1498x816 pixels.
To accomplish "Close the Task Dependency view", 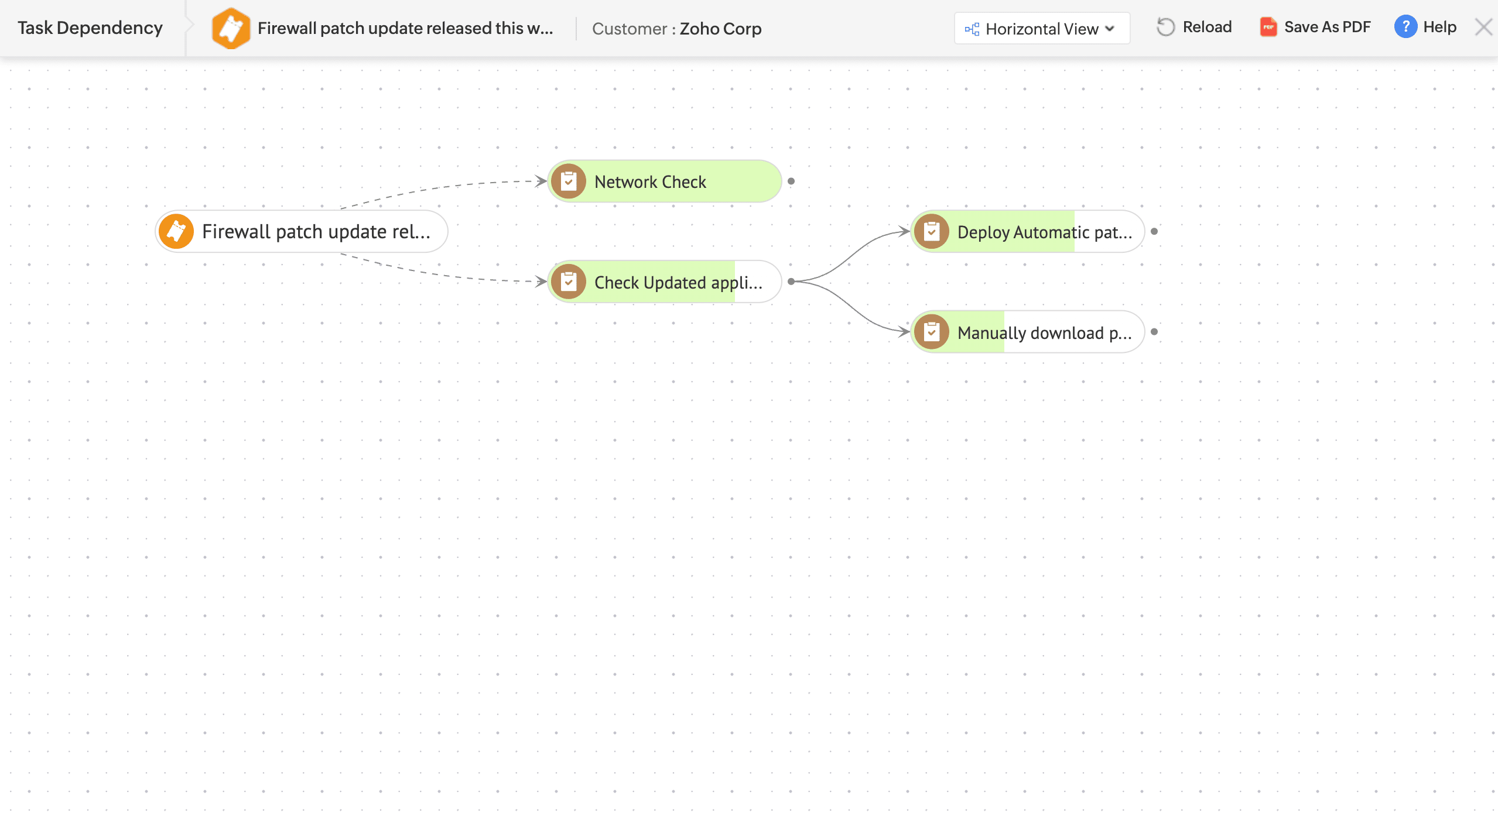I will pyautogui.click(x=1483, y=28).
